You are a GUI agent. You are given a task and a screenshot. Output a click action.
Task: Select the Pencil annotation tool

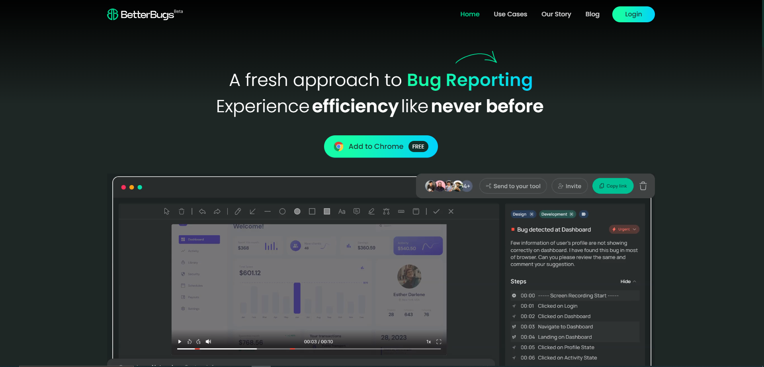click(x=238, y=211)
